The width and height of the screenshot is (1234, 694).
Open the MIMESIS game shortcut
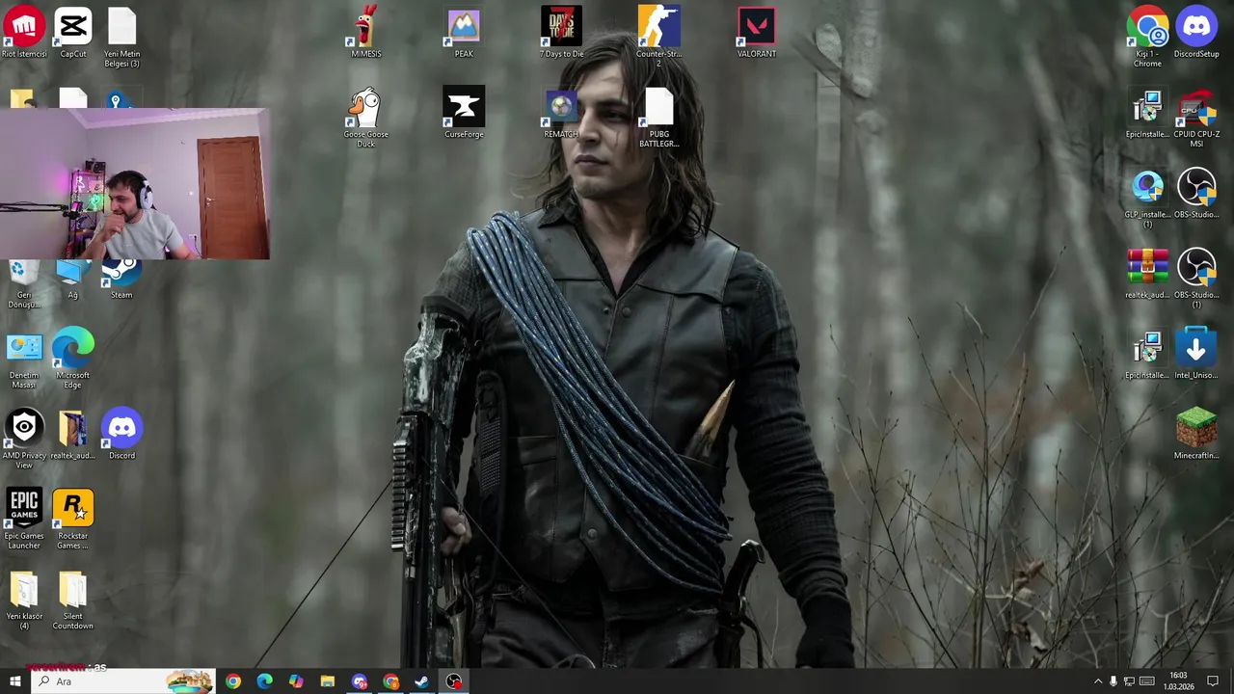366,32
